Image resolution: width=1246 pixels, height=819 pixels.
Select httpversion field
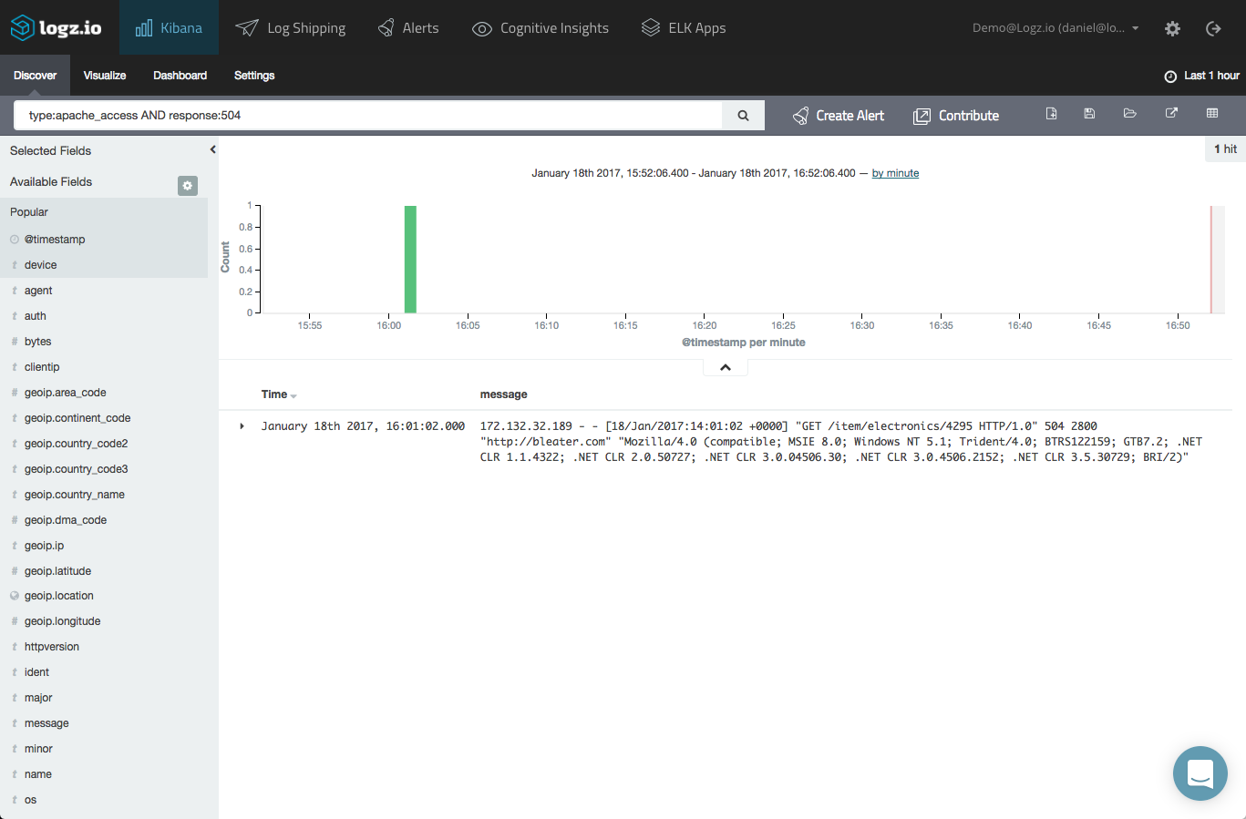(x=52, y=647)
